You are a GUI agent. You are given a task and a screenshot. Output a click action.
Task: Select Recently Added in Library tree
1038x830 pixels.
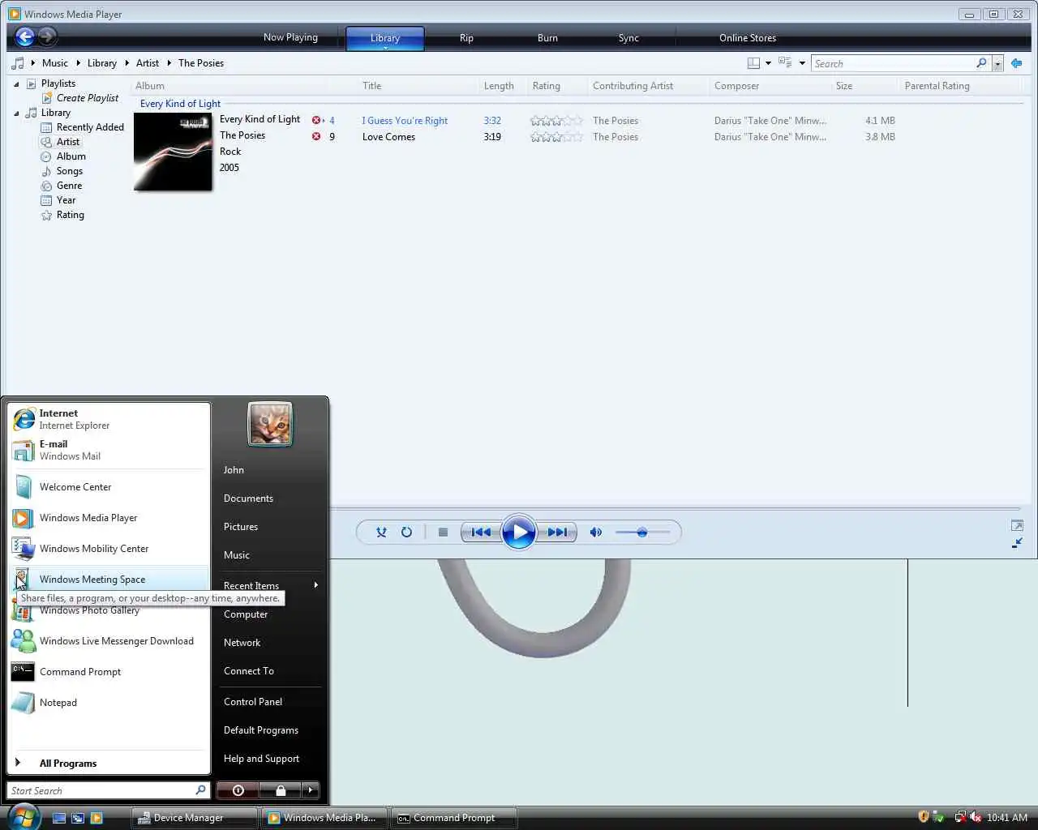82,127
